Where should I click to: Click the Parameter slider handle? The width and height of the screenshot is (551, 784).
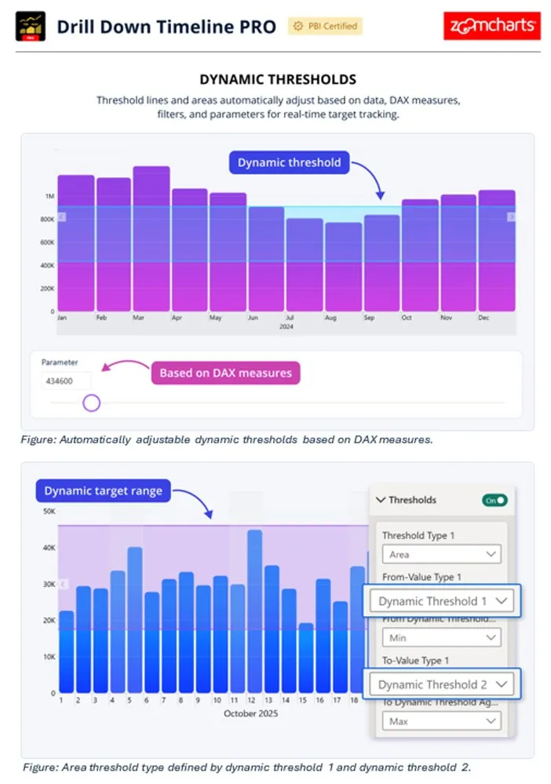tap(92, 403)
